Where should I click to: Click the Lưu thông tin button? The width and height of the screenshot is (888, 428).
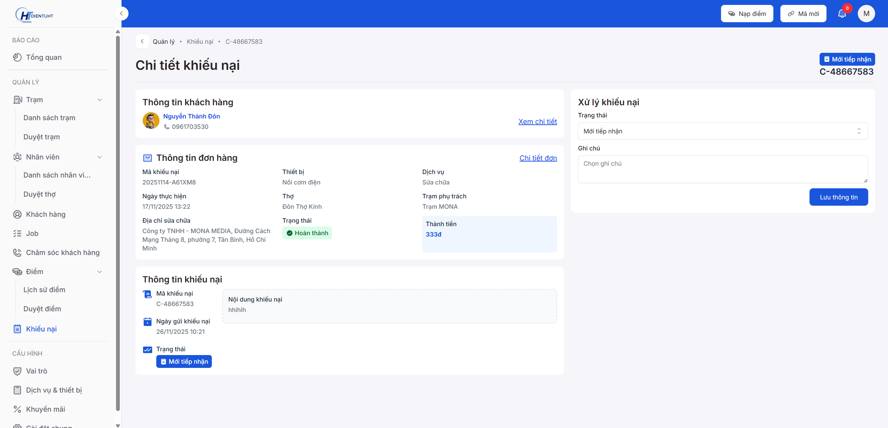[838, 197]
